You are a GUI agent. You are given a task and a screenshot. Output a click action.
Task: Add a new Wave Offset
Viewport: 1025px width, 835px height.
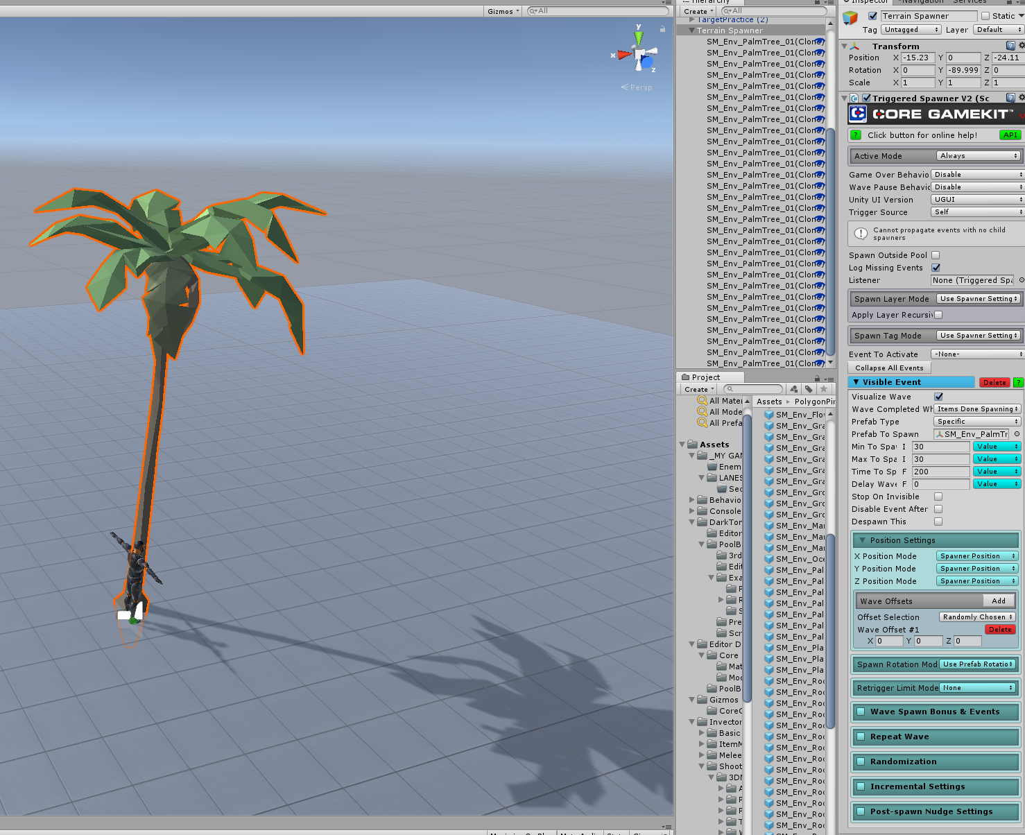coord(999,601)
